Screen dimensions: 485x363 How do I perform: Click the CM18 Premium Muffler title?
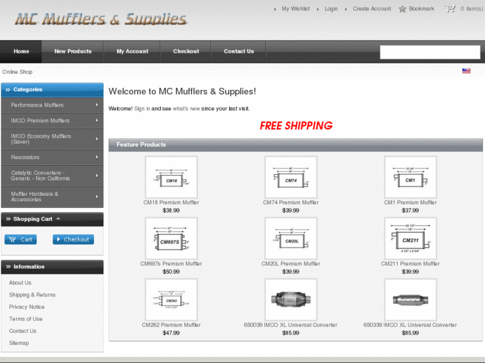coord(171,202)
